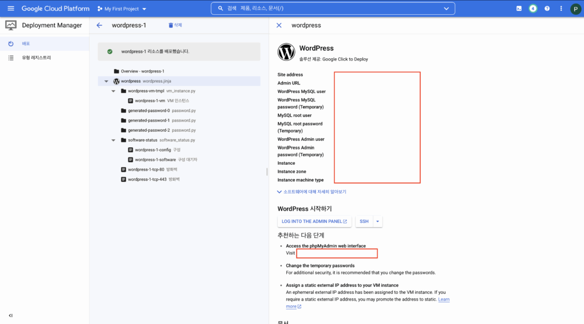Screen dimensions: 584x324
Task: Open the My First Project selector
Action: (x=122, y=9)
